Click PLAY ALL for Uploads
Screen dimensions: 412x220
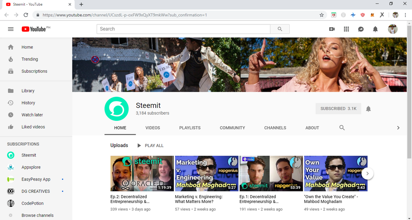[x=150, y=145]
